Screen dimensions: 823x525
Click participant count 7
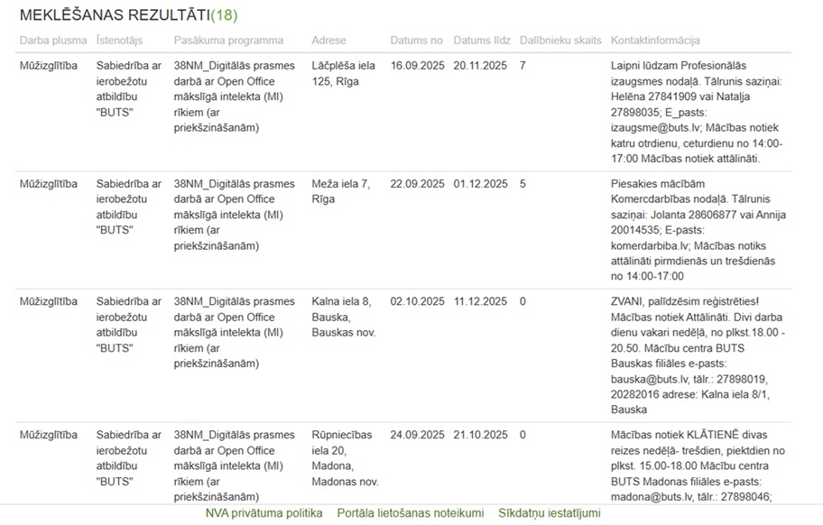pyautogui.click(x=522, y=66)
